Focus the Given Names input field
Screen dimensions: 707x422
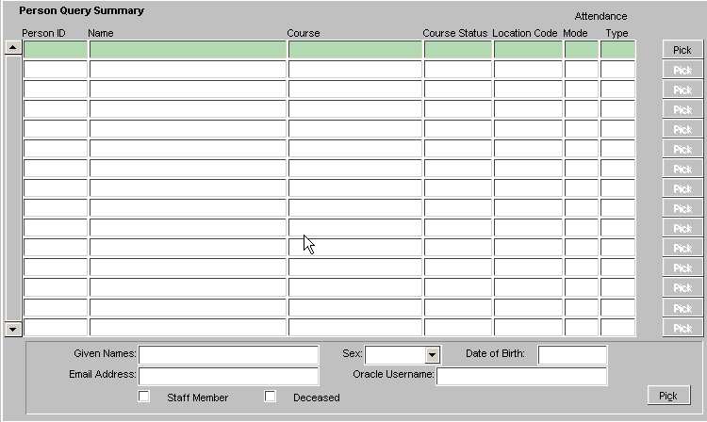click(228, 355)
